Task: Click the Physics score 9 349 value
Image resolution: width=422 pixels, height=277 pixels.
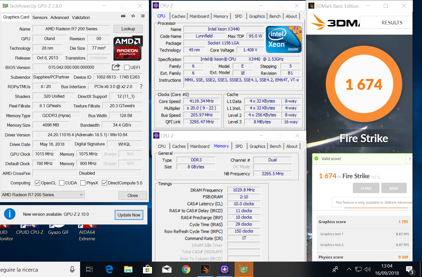Action: pos(403,257)
